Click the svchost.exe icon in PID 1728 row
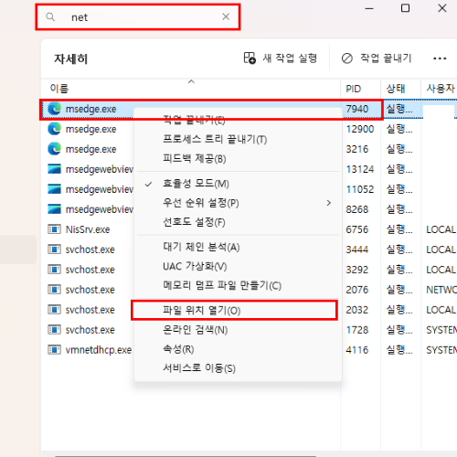 click(54, 330)
